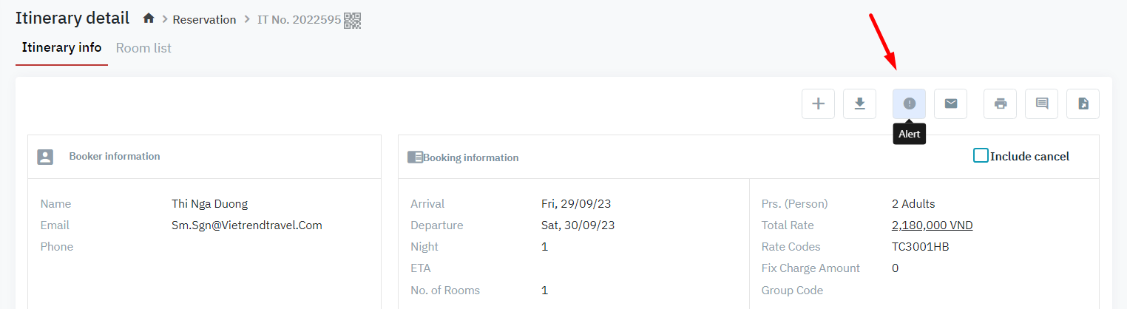Click the export file icon
The image size is (1127, 309).
pyautogui.click(x=1083, y=104)
